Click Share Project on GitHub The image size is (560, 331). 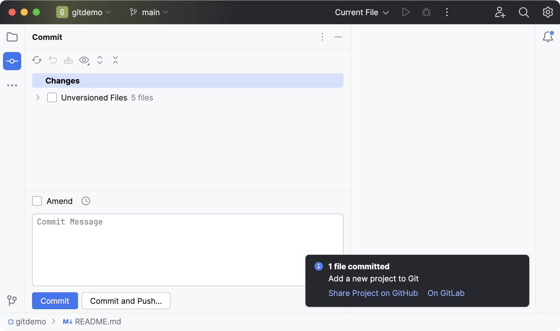(x=373, y=293)
